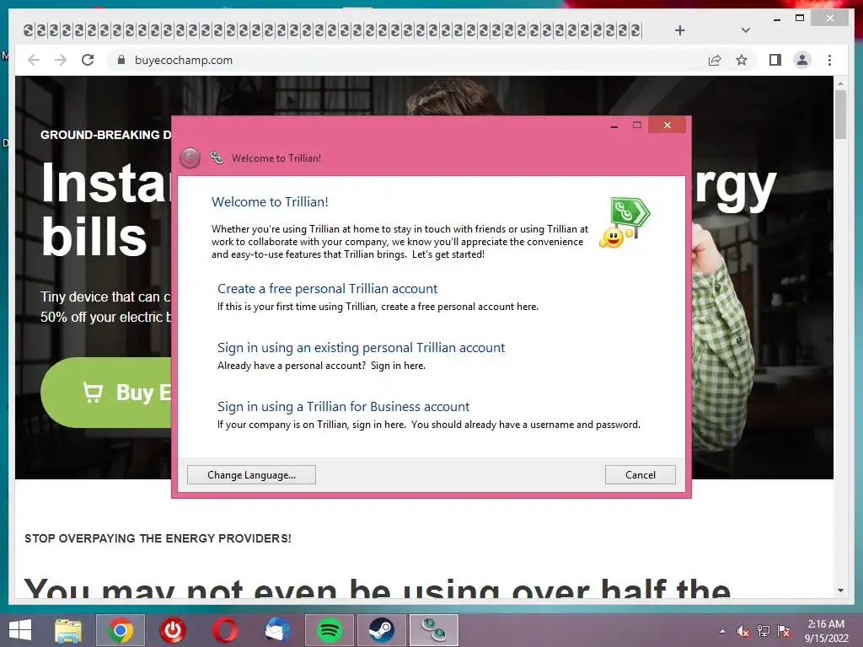Click green Buy button on webpage

[106, 393]
